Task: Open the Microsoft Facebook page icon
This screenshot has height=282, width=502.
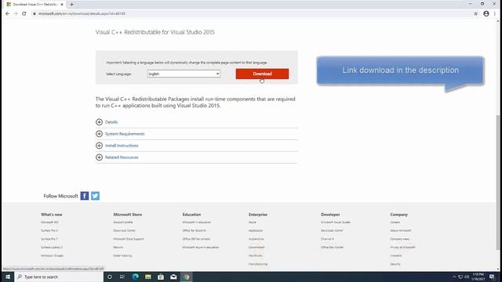Action: point(85,196)
